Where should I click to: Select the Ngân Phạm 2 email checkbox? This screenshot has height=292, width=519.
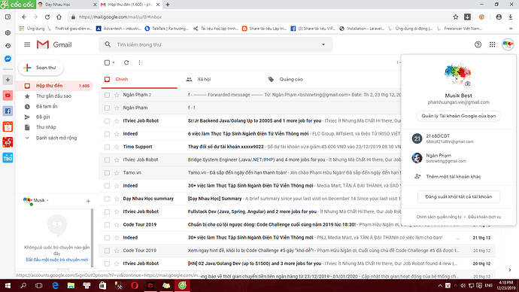click(x=107, y=95)
